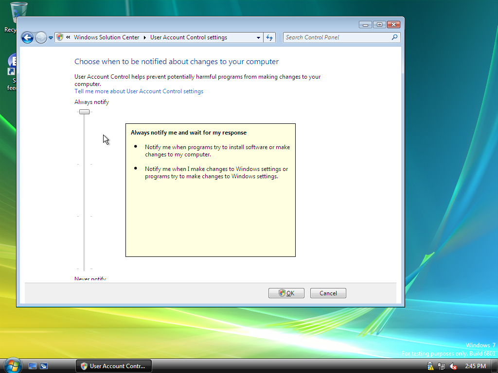The width and height of the screenshot is (498, 373).
Task: Open the address bar history dropdown
Action: point(259,37)
